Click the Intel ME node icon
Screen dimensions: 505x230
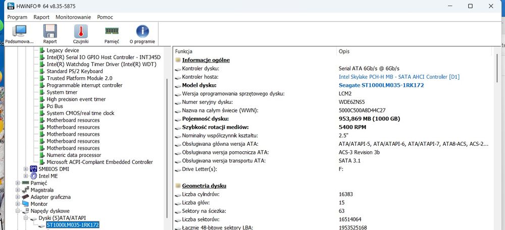click(x=33, y=176)
